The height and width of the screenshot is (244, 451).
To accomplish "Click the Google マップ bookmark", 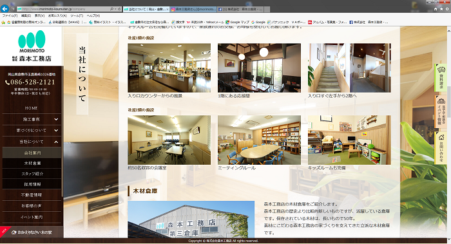I will (x=237, y=22).
